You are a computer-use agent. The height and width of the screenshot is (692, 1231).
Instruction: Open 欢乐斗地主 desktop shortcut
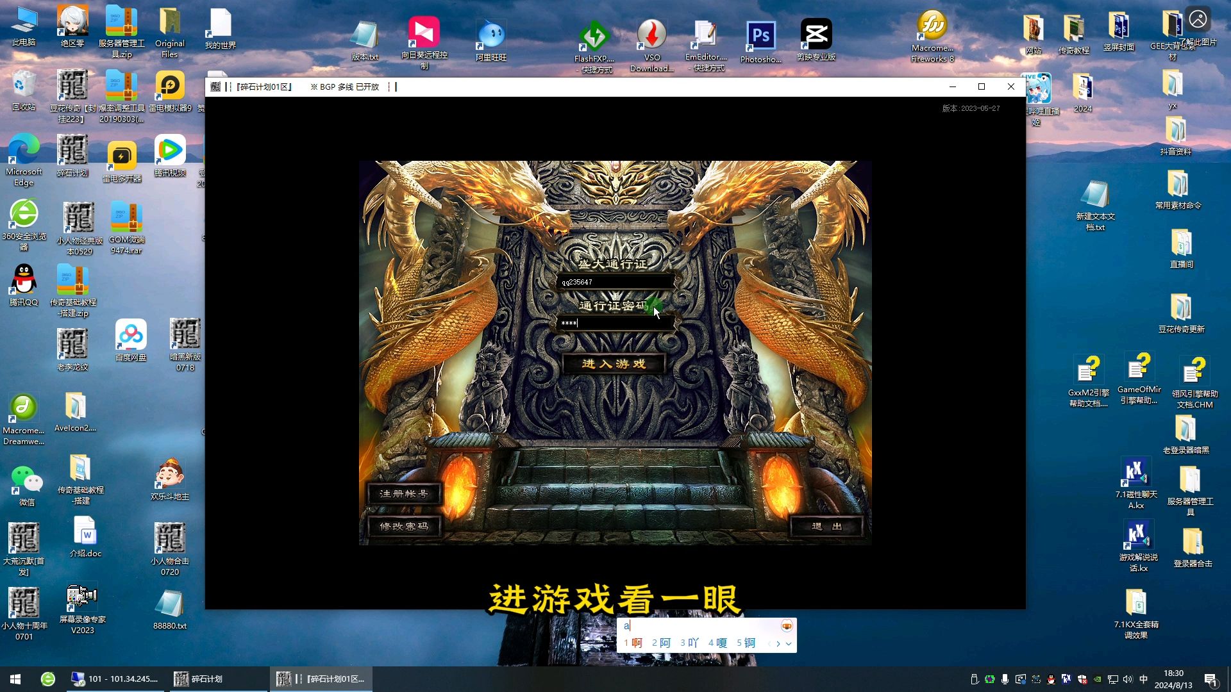click(x=170, y=479)
